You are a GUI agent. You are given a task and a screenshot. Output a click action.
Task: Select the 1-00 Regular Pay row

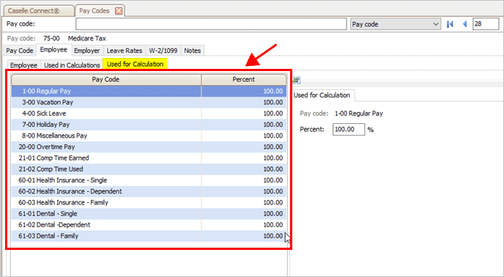149,91
